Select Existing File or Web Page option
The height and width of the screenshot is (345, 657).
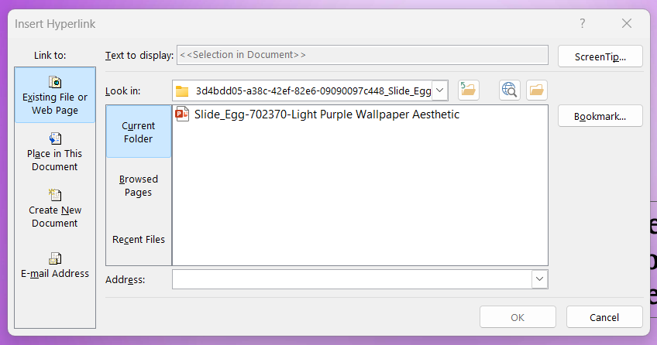click(55, 95)
